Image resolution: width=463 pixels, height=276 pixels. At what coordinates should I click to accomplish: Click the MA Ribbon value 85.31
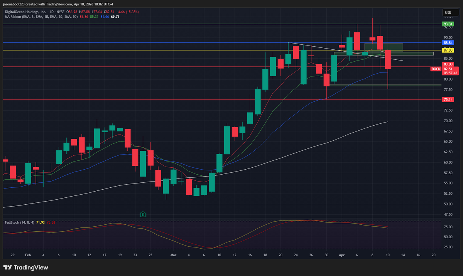(x=94, y=17)
